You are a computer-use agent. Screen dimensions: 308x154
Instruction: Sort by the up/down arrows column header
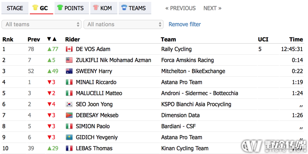point(52,39)
